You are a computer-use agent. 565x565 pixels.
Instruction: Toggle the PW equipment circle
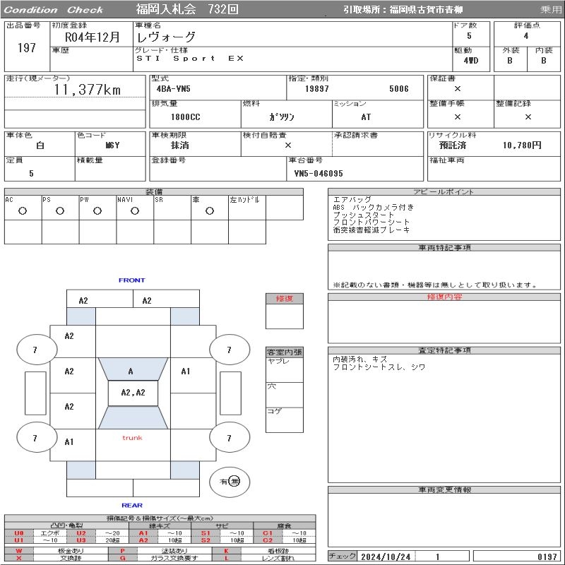97,210
